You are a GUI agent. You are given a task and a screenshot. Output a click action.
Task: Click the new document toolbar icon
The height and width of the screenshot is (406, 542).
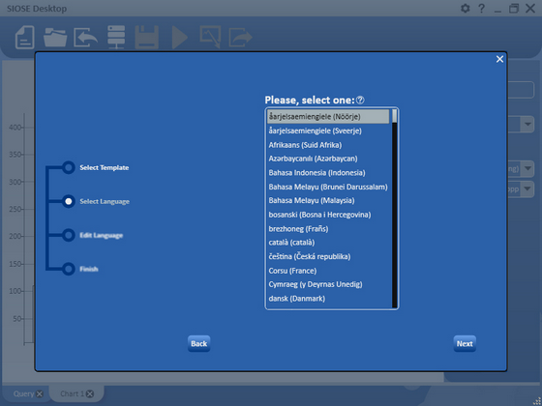(24, 37)
